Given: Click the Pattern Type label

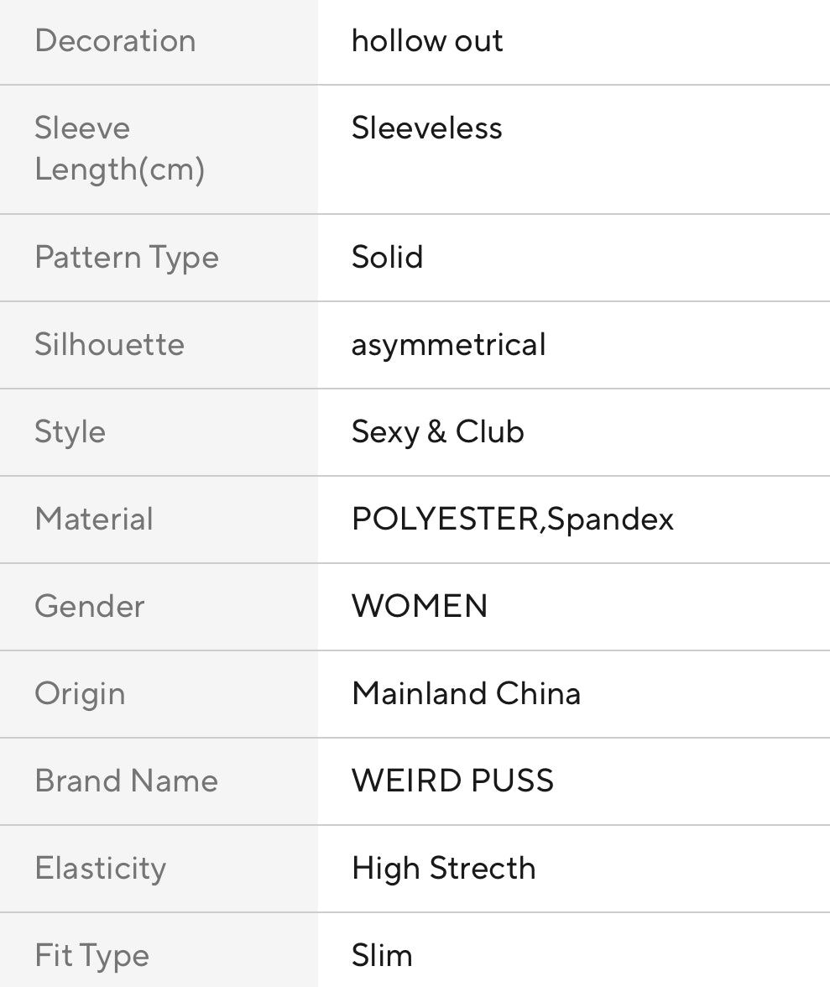Looking at the screenshot, I should pyautogui.click(x=127, y=258).
